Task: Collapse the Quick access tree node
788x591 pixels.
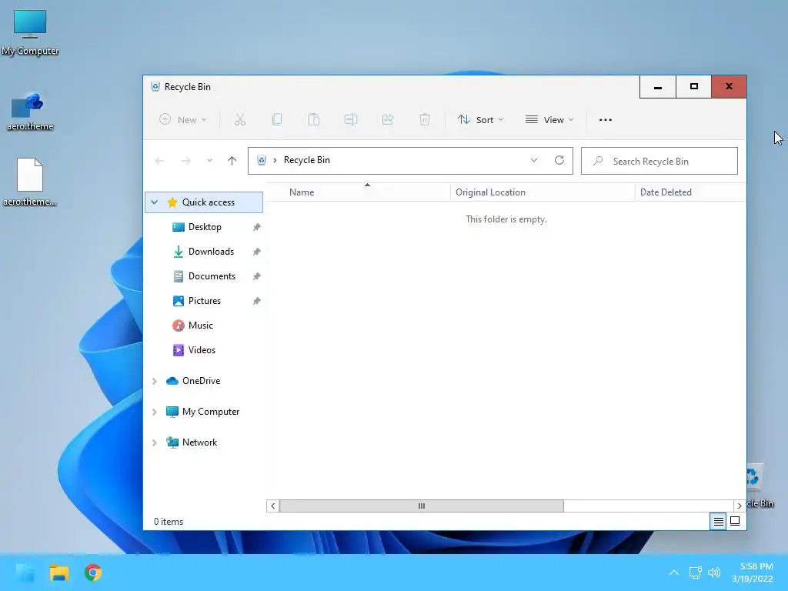Action: point(154,202)
